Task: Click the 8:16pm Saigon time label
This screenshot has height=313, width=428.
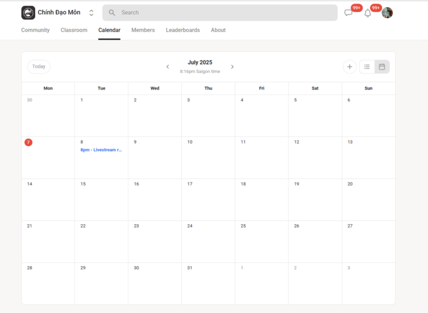Action: pyautogui.click(x=200, y=71)
